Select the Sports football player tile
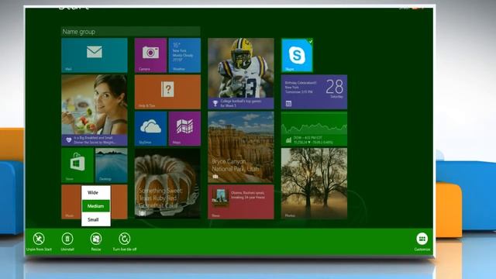Viewport: 496px width, 279px height. 241,74
